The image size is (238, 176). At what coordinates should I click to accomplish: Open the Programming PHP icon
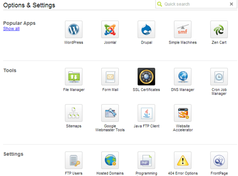[146, 160]
